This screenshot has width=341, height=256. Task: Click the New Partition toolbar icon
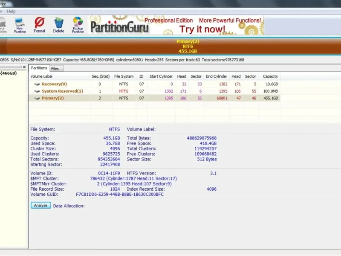[20, 25]
